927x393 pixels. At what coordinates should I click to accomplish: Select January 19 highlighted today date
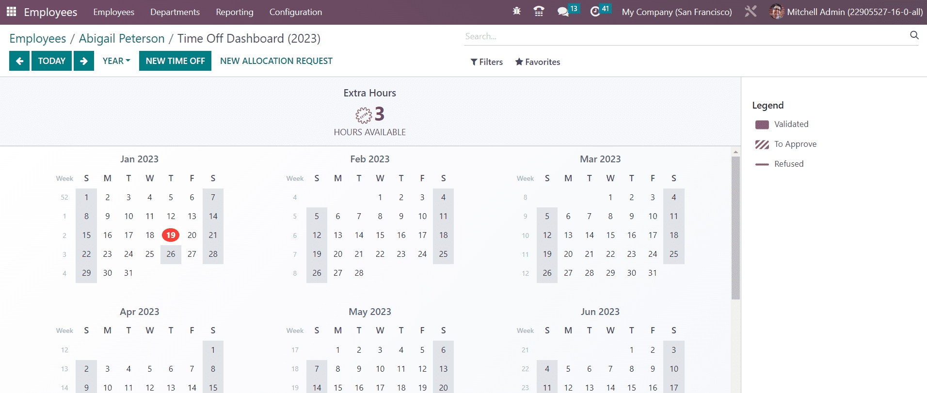171,235
